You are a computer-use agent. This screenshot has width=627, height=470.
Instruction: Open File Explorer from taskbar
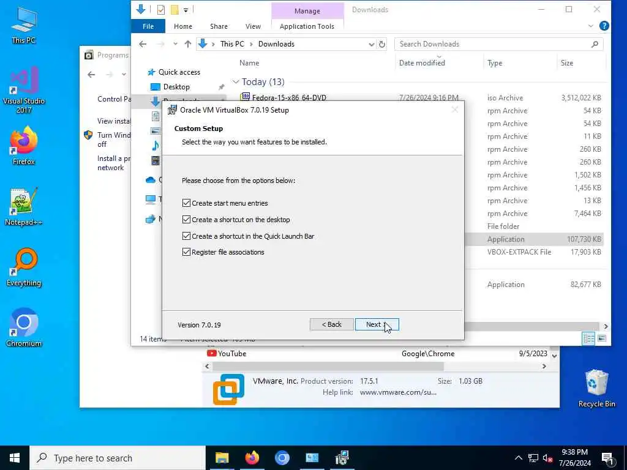click(222, 458)
